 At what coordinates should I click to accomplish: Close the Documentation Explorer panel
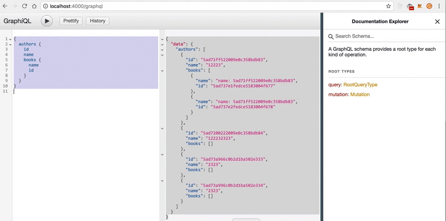tap(437, 22)
